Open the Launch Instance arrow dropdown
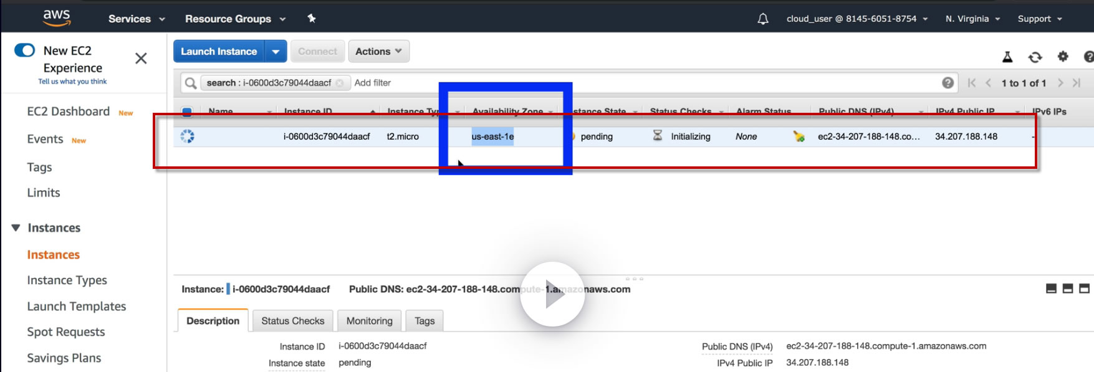Viewport: 1094px width, 372px height. click(276, 51)
